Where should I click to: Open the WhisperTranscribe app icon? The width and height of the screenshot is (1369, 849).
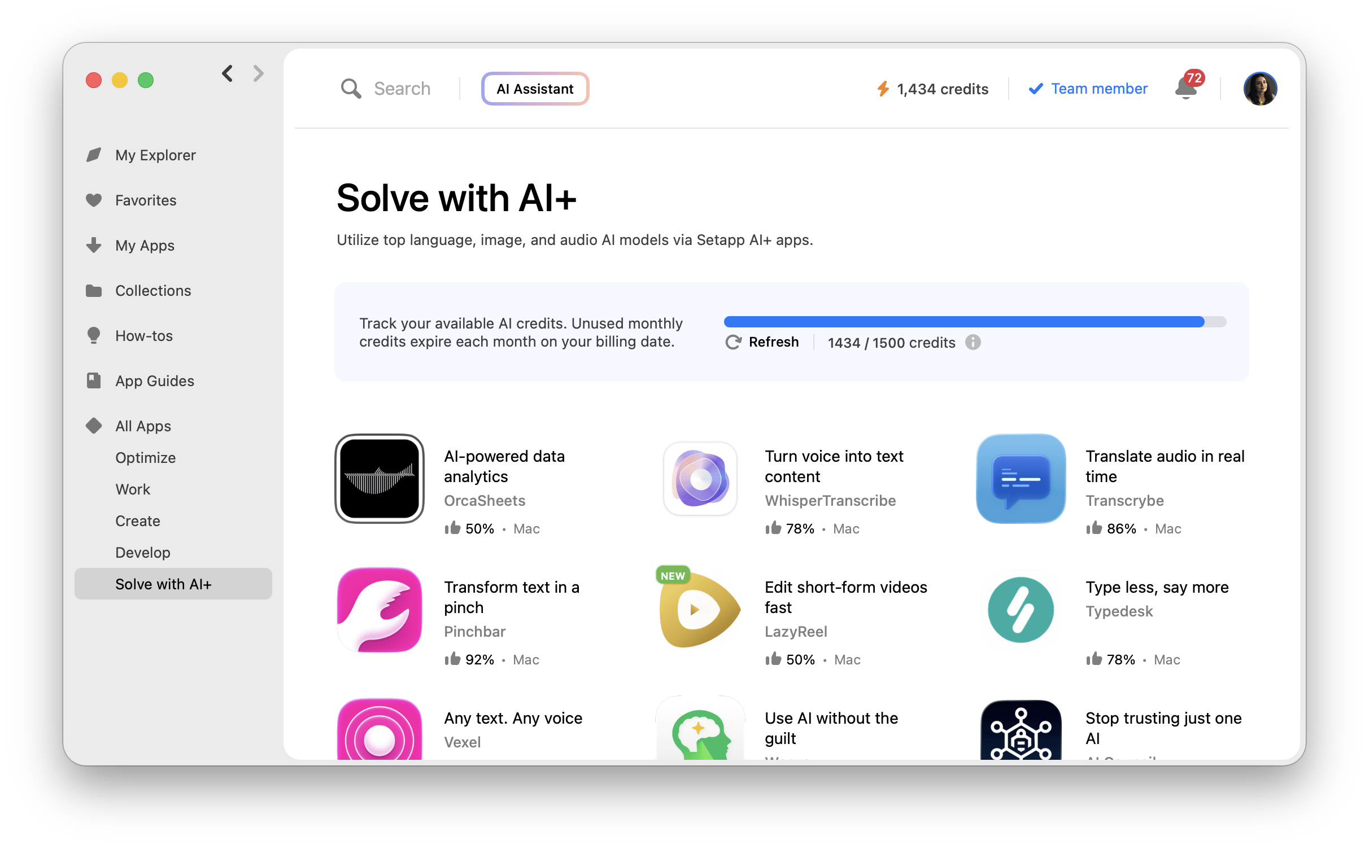tap(700, 479)
